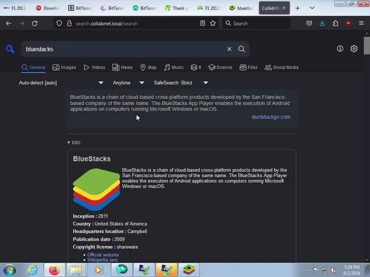Open the uBlock Origin extension icon
Image resolution: width=370 pixels, height=277 pixels.
click(348, 23)
